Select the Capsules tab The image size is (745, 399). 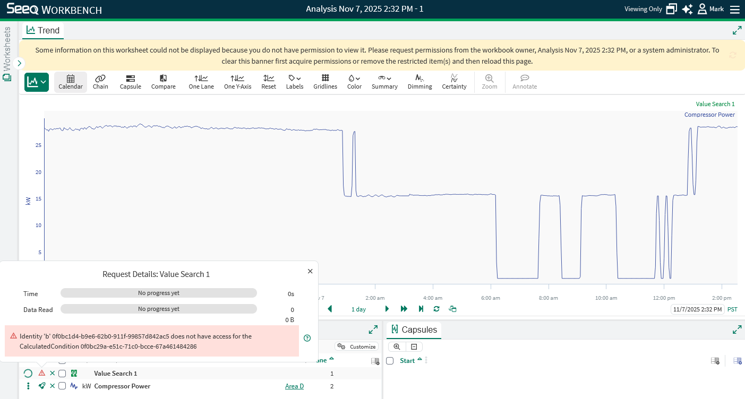[x=414, y=330]
